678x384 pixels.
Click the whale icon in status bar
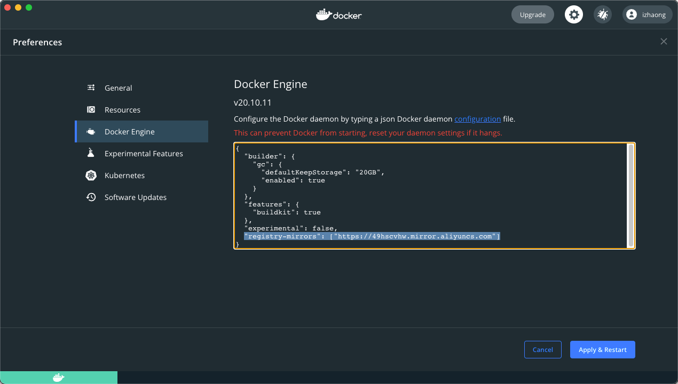(59, 378)
